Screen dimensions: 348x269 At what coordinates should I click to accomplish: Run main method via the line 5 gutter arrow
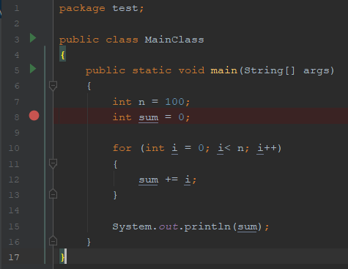tap(33, 69)
